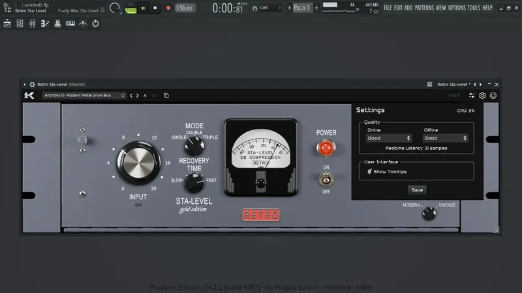Click the browser/pattern icon beside the project title
The width and height of the screenshot is (522, 293).
[x=7, y=8]
